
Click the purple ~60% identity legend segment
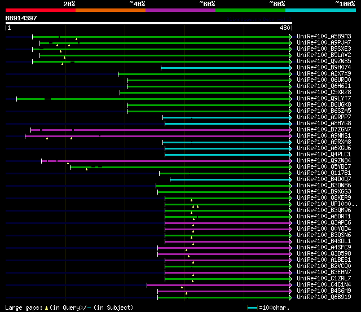coord(180,10)
